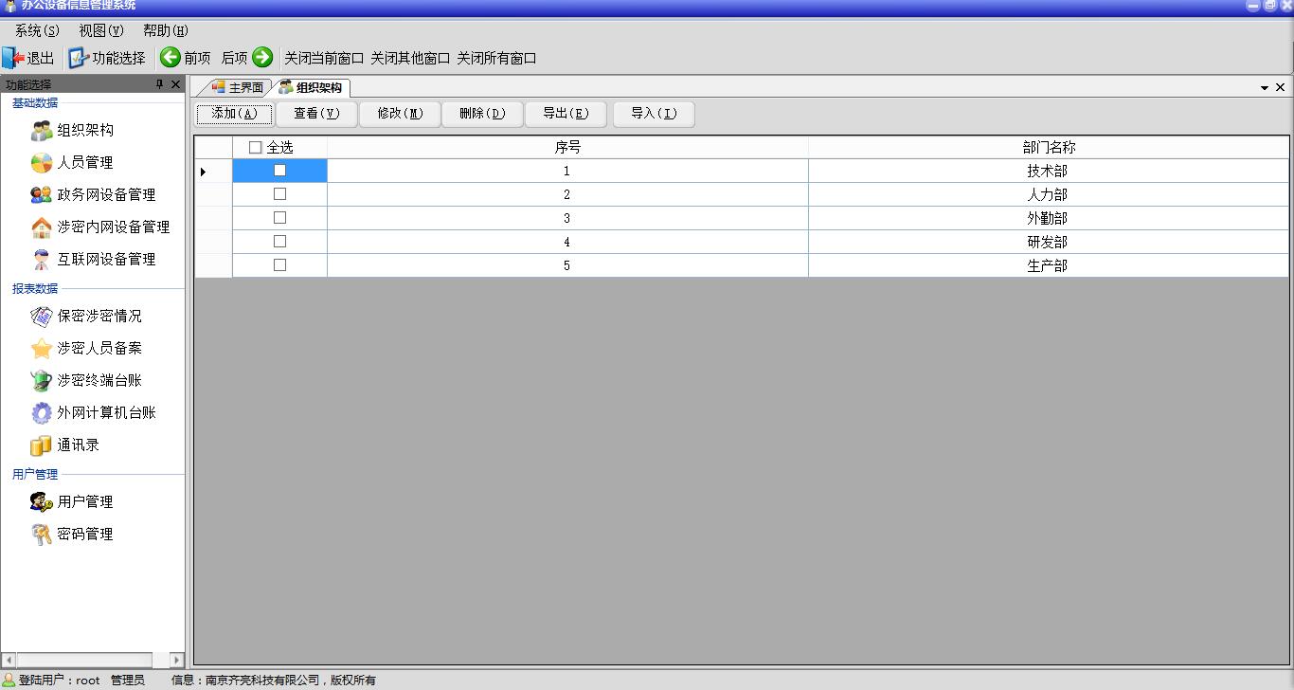Screen dimensions: 1294x690
Task: Click the 涉密人员备案 star icon
Action: pos(42,349)
